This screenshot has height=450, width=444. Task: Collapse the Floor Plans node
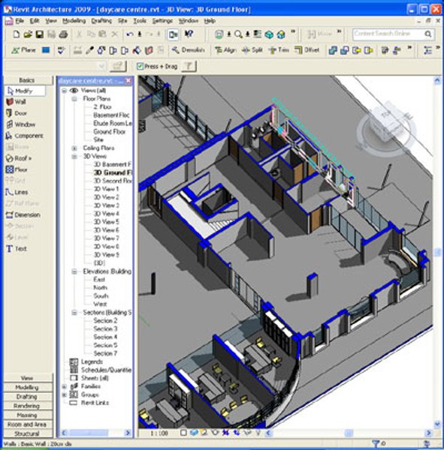pyautogui.click(x=74, y=99)
